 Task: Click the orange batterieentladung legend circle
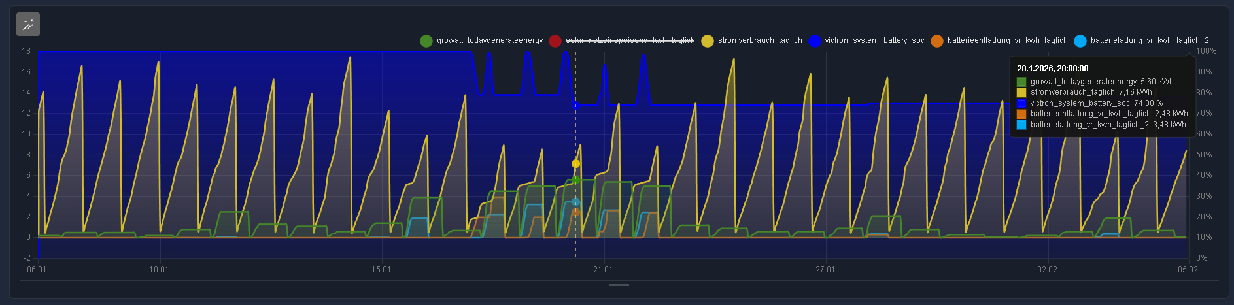tap(936, 41)
